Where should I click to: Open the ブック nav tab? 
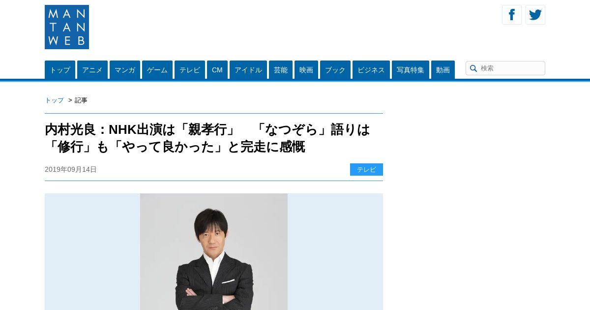click(x=335, y=70)
